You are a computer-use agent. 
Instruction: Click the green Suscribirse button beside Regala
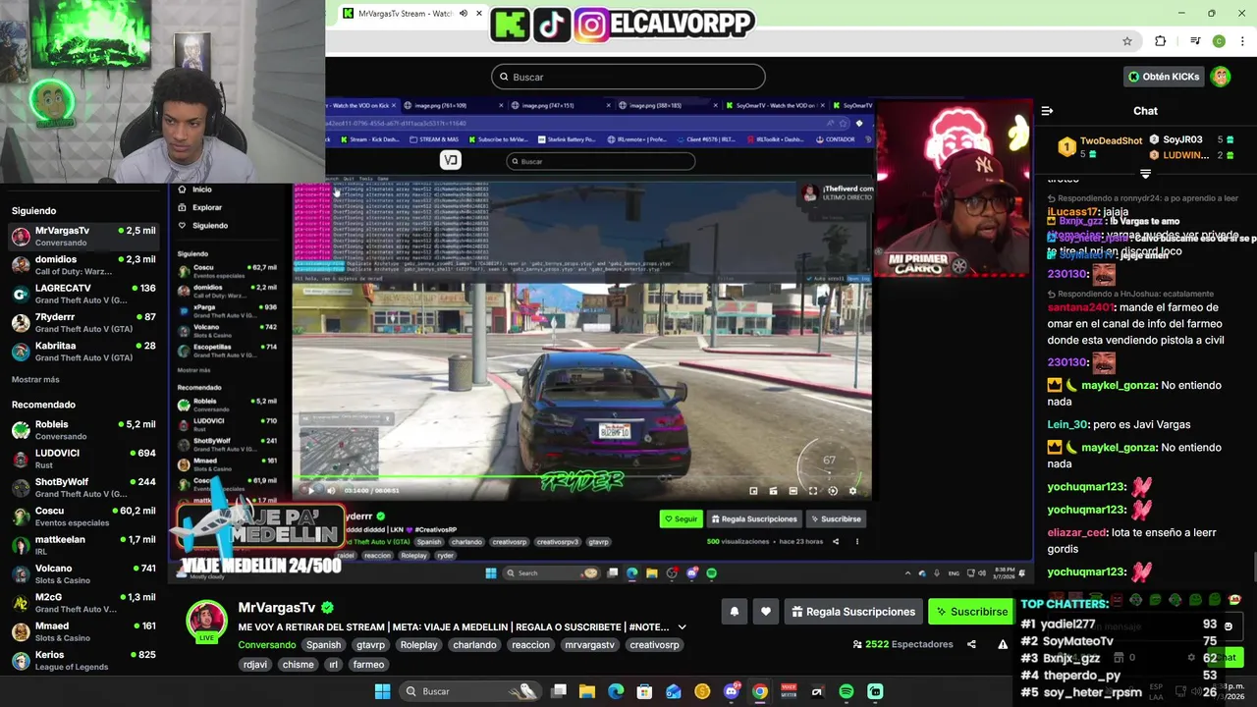point(971,612)
